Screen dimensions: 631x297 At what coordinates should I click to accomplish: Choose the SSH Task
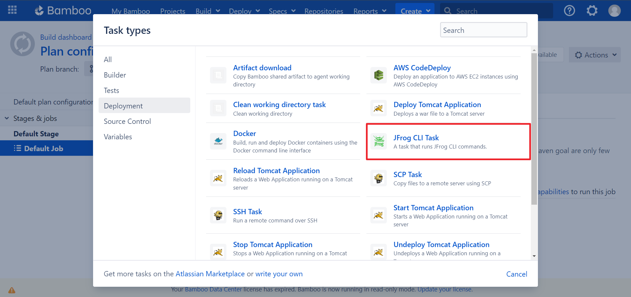coord(247,212)
